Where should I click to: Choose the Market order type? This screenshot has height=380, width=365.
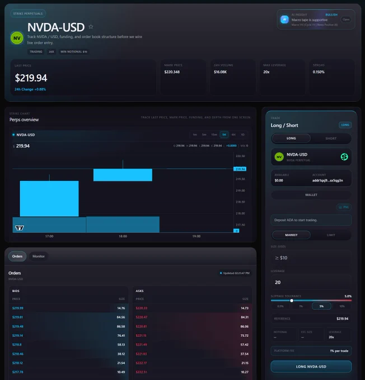[x=291, y=235]
